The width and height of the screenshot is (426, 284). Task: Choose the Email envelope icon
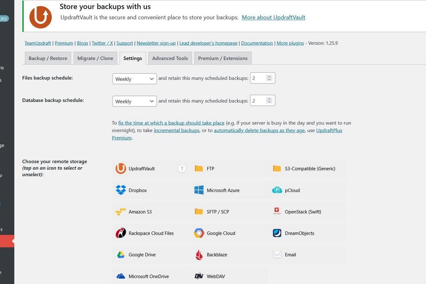tap(277, 255)
